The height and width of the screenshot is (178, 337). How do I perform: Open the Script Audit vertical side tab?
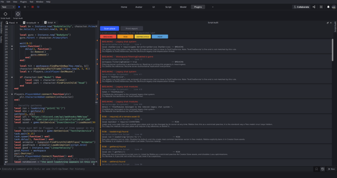(335, 27)
